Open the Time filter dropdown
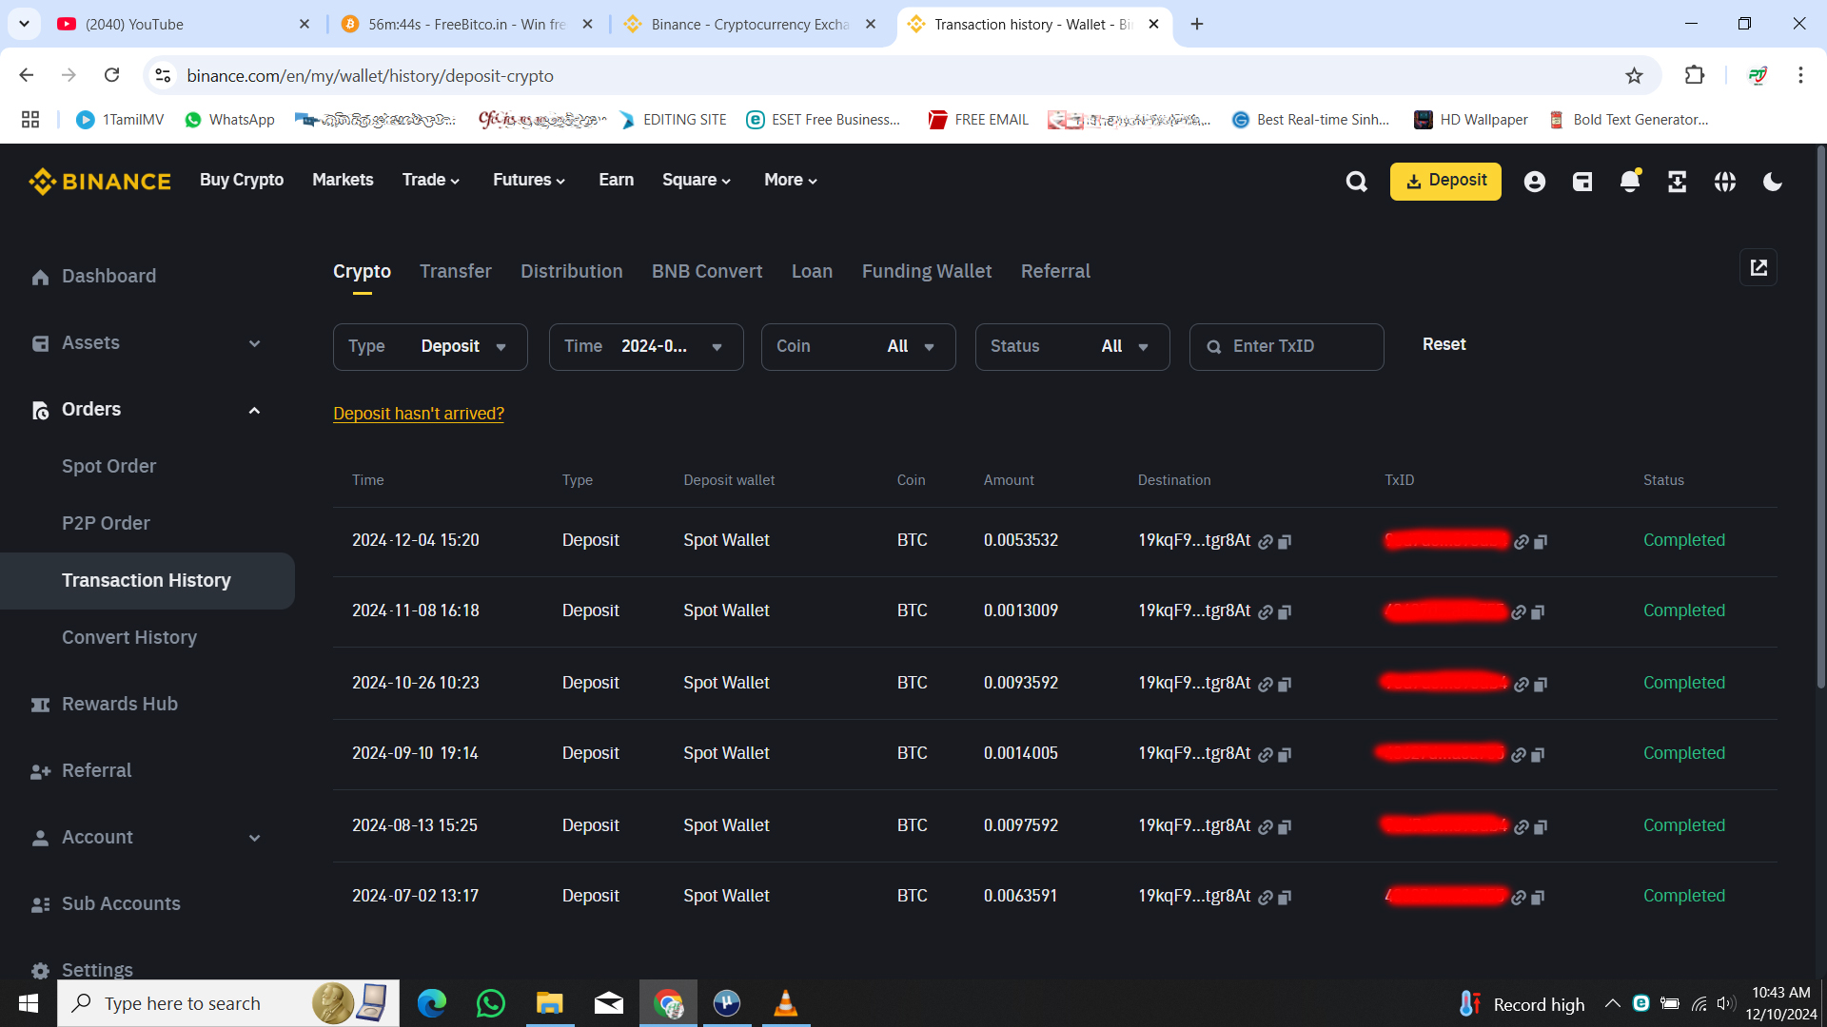The height and width of the screenshot is (1027, 1827). coord(646,347)
